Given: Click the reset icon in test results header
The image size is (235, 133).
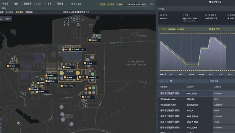Looking at the screenshot, I should (x=171, y=81).
